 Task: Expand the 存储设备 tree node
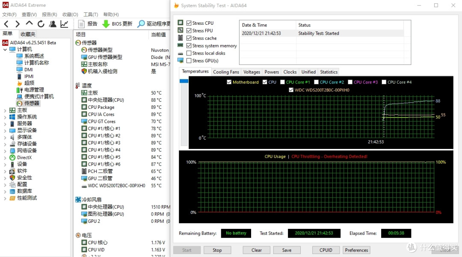[x=5, y=144]
